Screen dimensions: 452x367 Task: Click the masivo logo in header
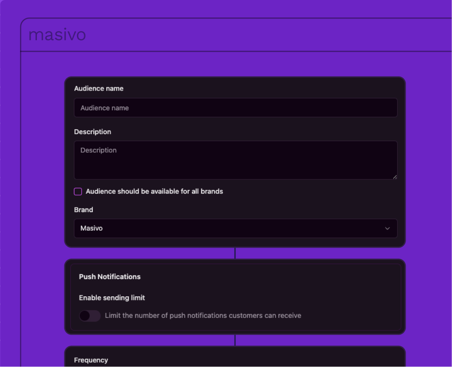(x=57, y=35)
